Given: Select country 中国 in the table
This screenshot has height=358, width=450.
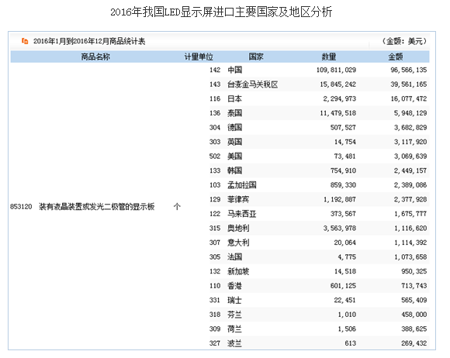Looking at the screenshot, I should coord(235,70).
